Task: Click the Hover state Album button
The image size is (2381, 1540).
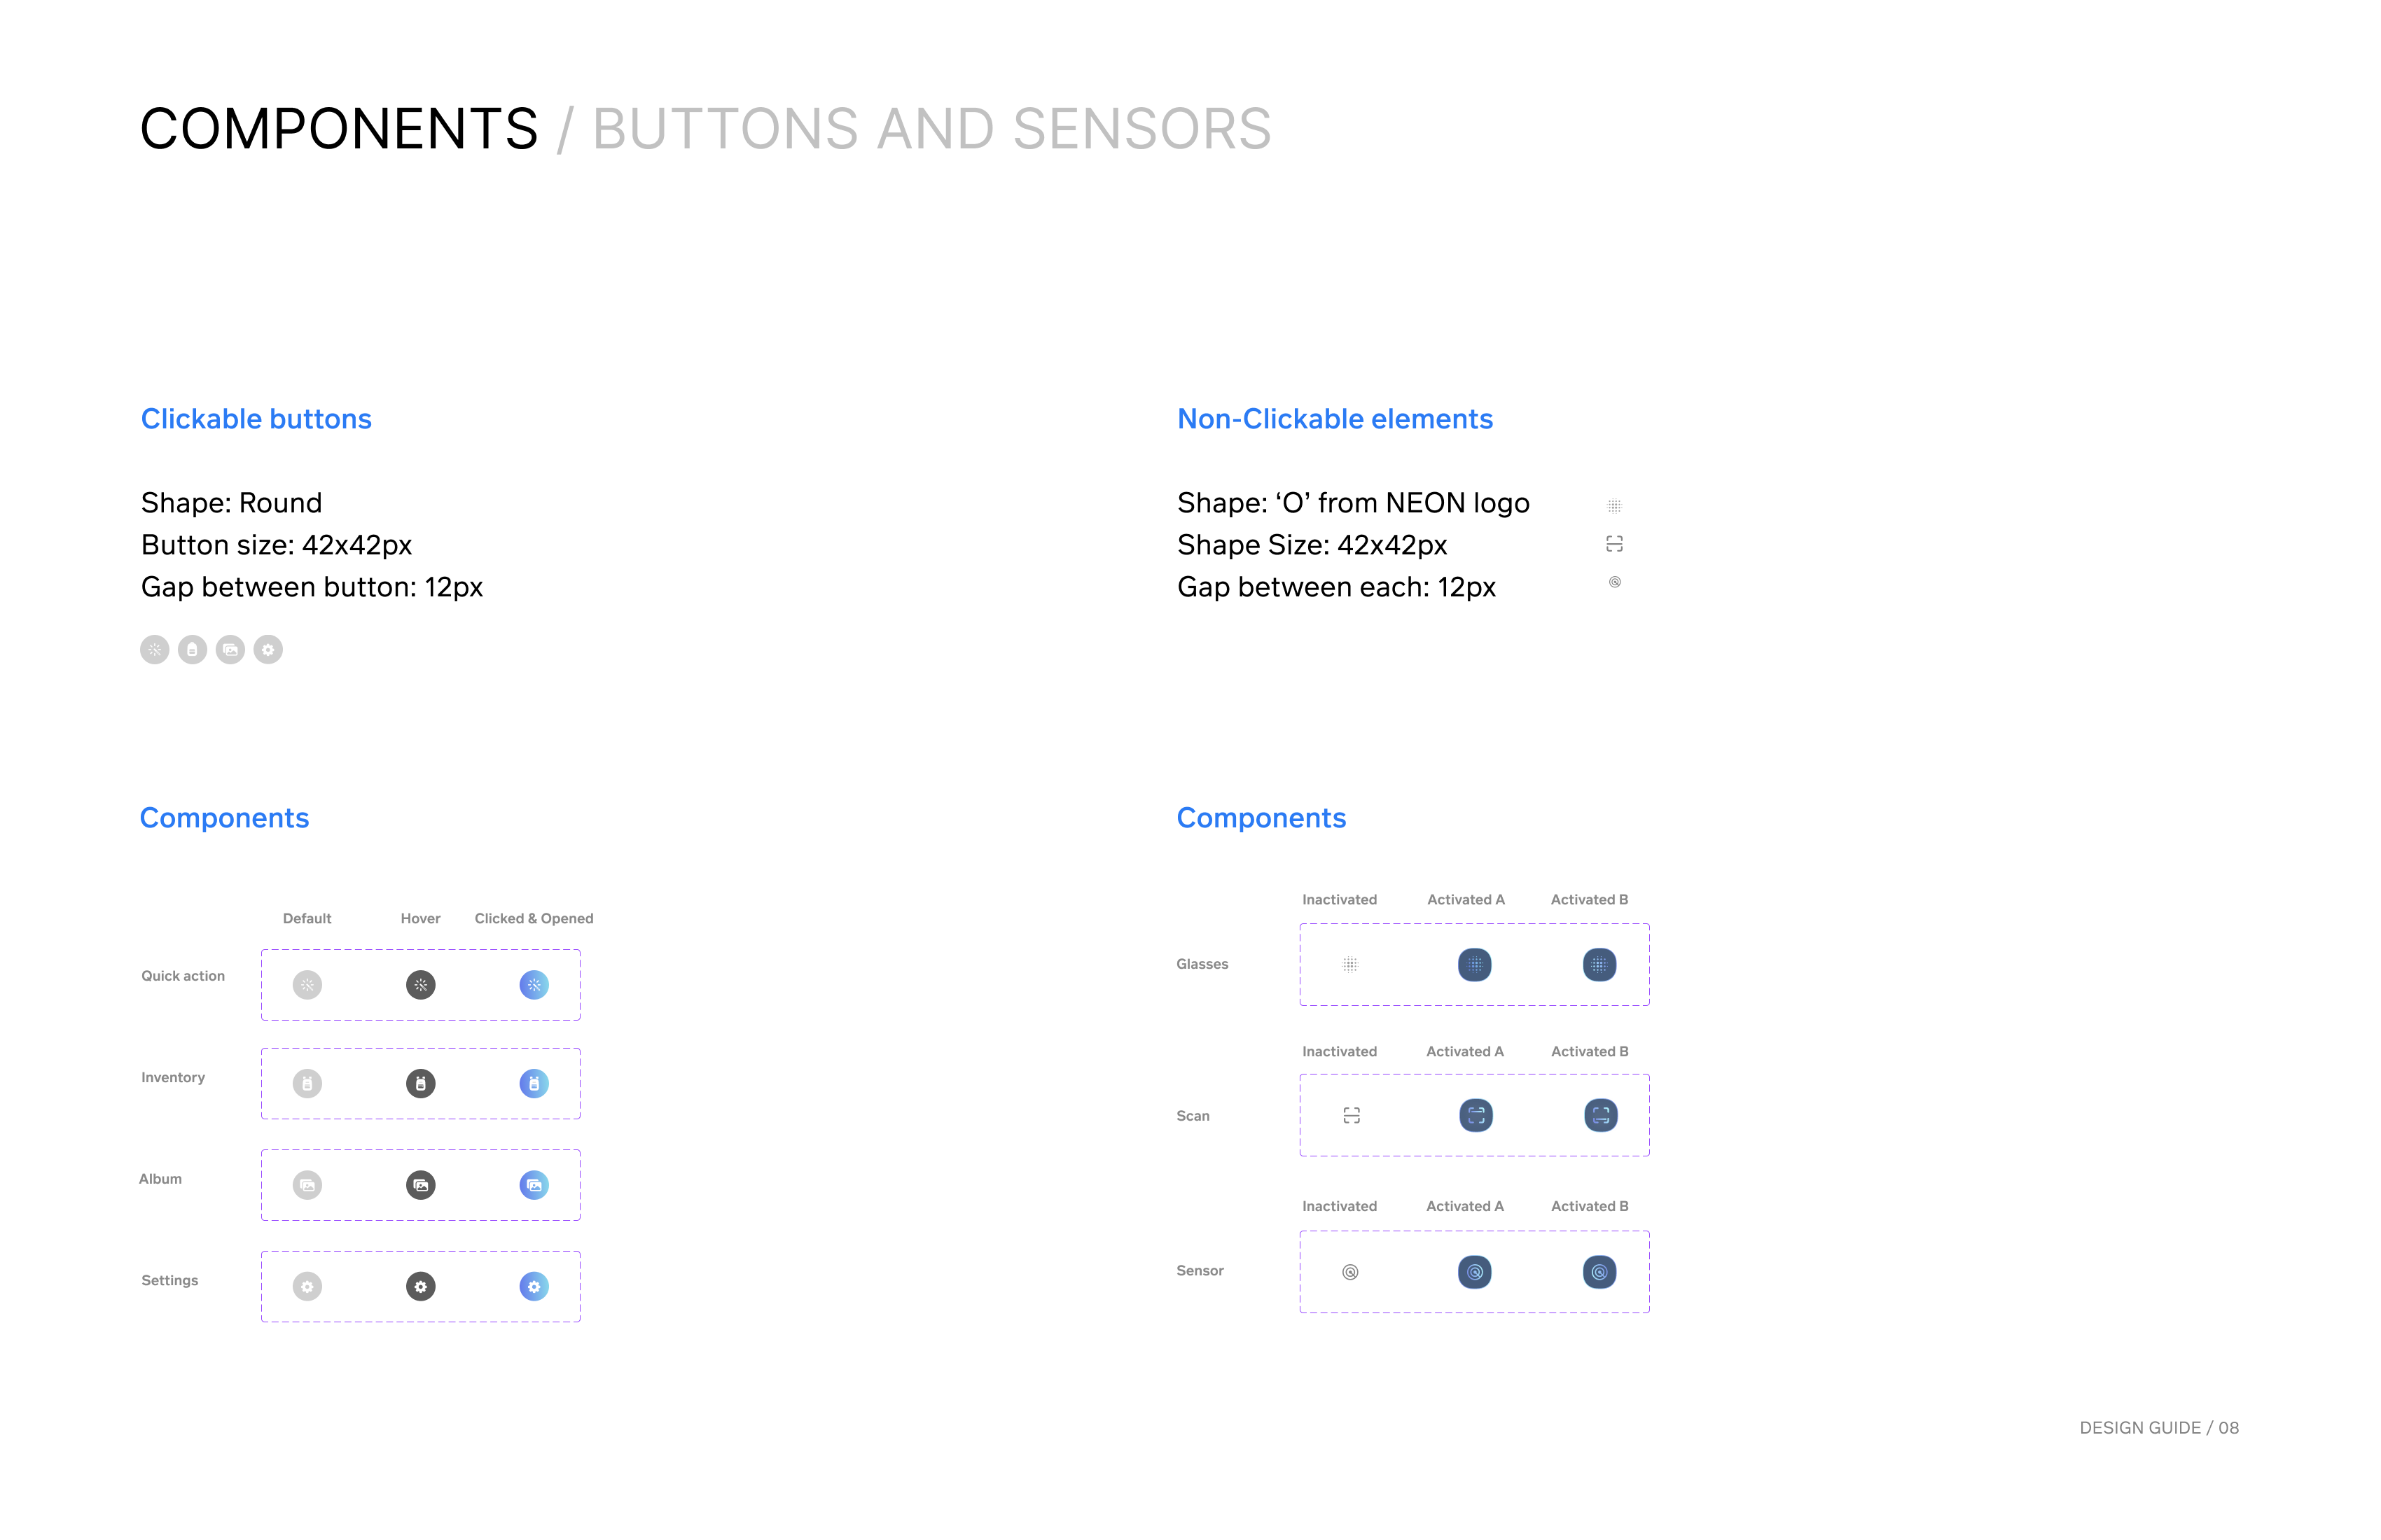Action: coord(420,1185)
